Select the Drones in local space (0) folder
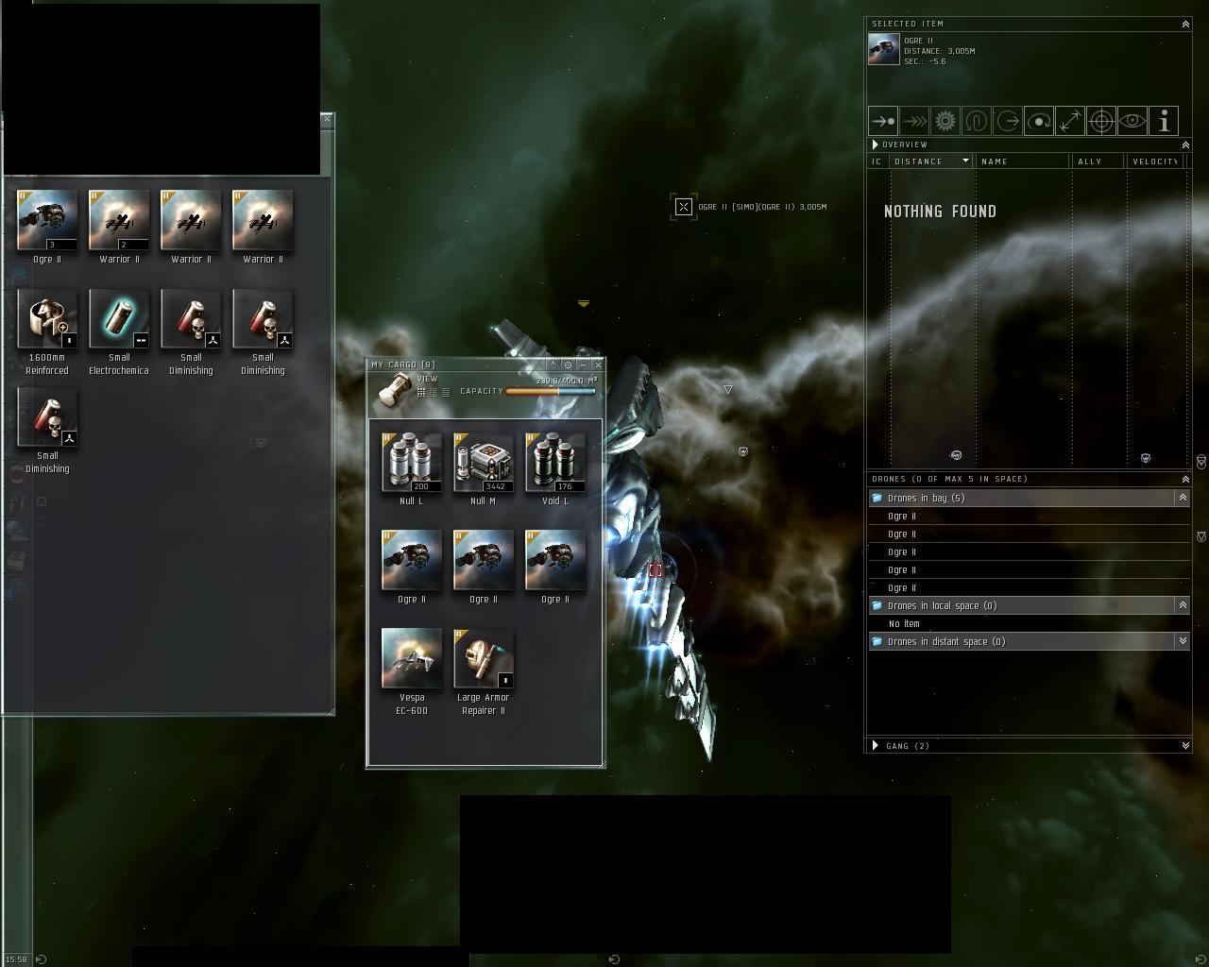 [x=1029, y=605]
